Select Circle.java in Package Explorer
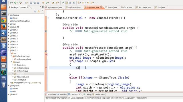 coord(21,65)
